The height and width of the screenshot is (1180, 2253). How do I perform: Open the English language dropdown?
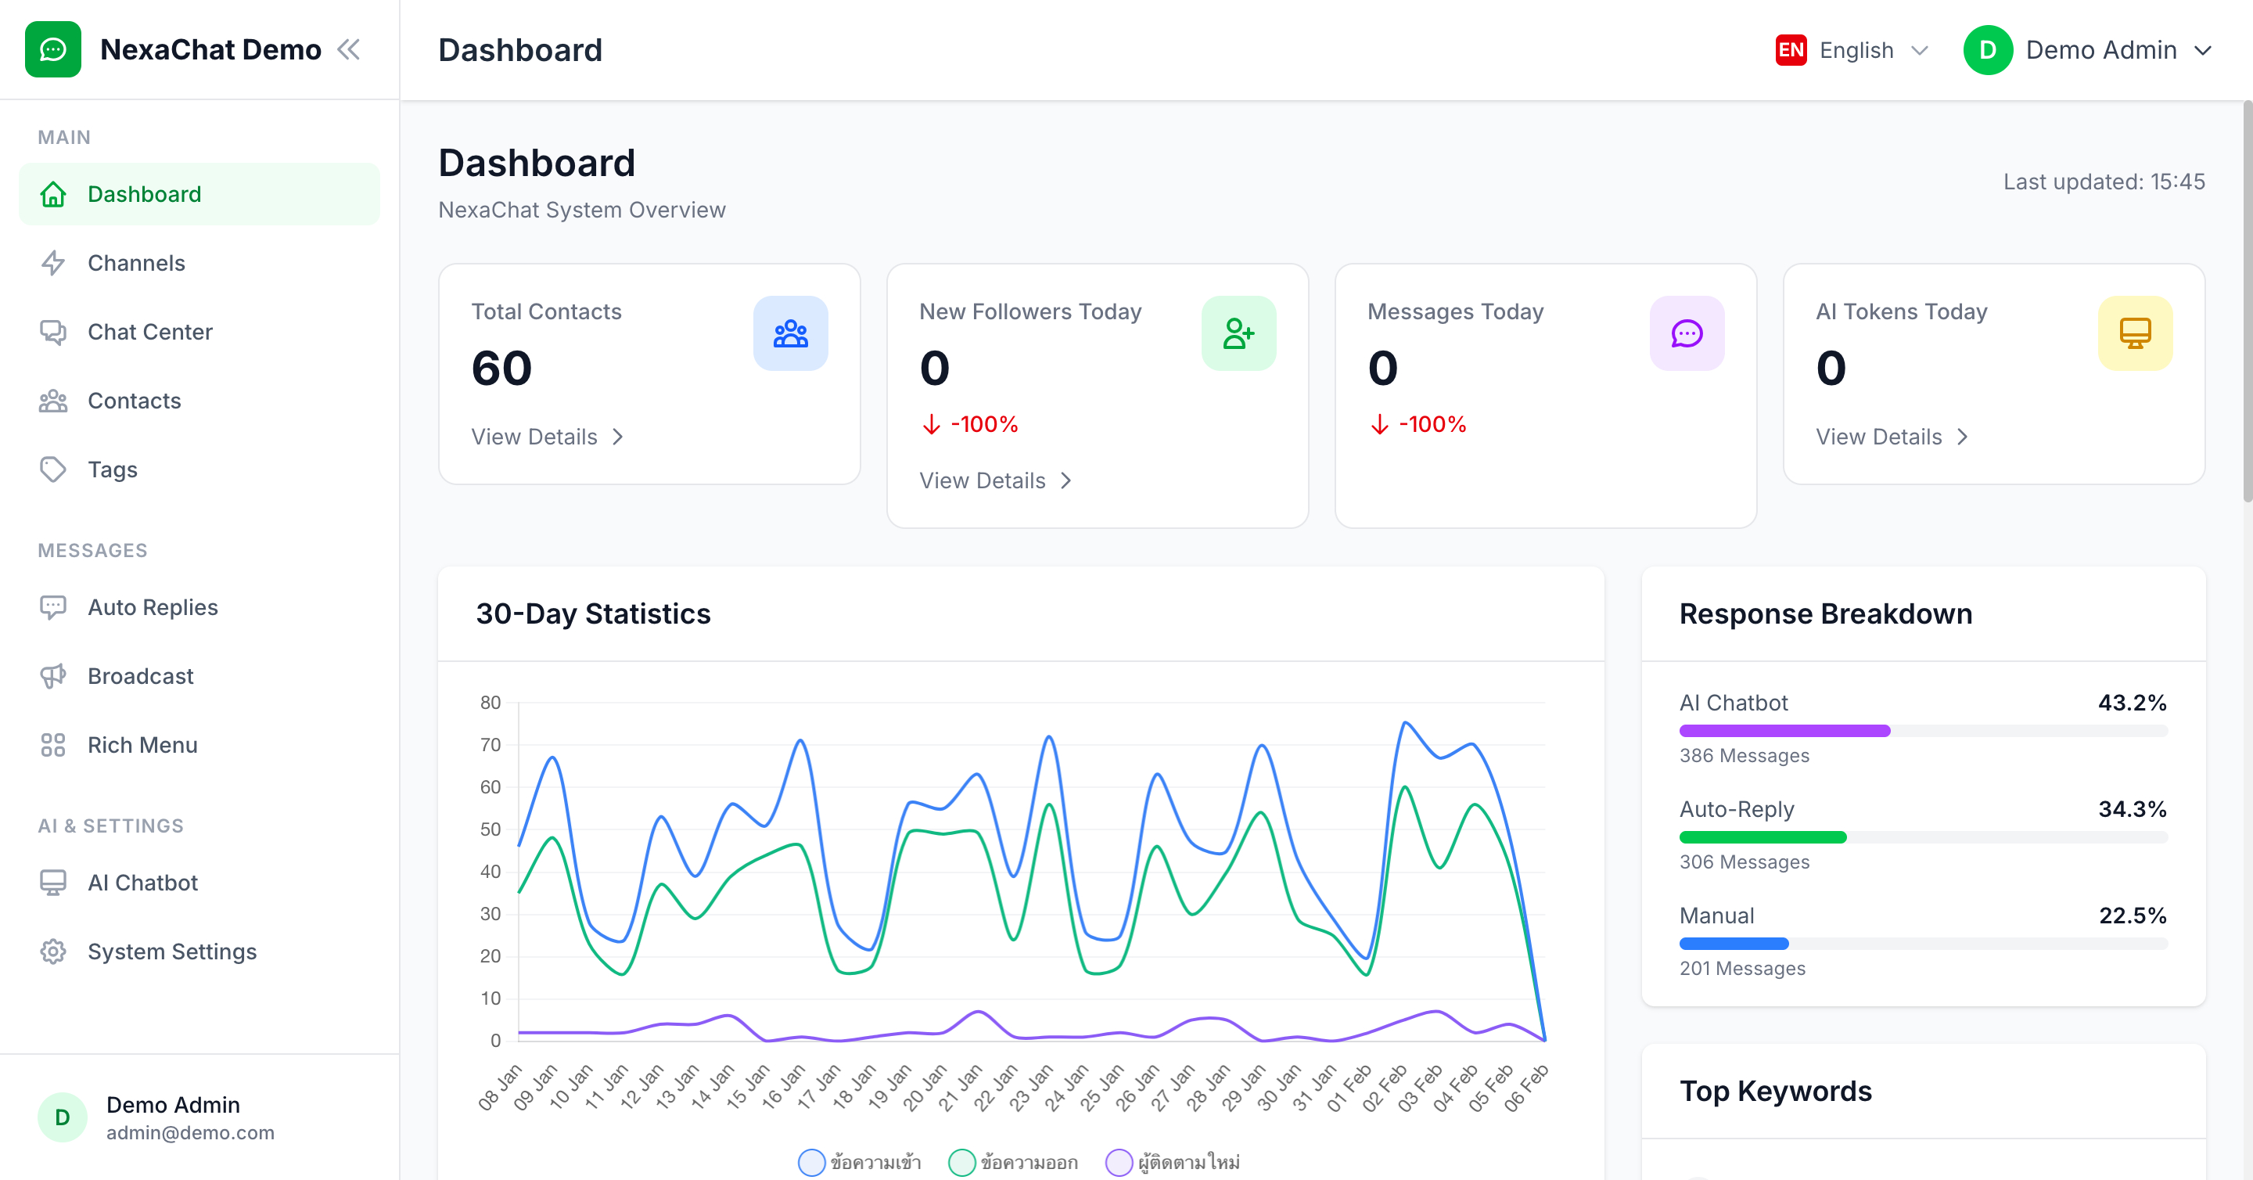1852,50
